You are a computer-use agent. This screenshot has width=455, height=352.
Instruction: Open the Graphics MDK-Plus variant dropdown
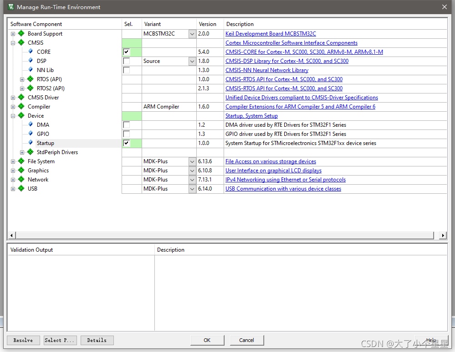click(192, 171)
